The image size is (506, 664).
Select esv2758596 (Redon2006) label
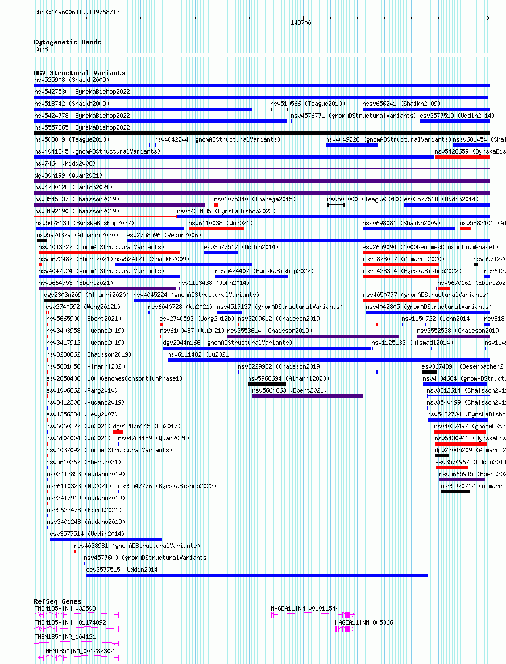164,234
